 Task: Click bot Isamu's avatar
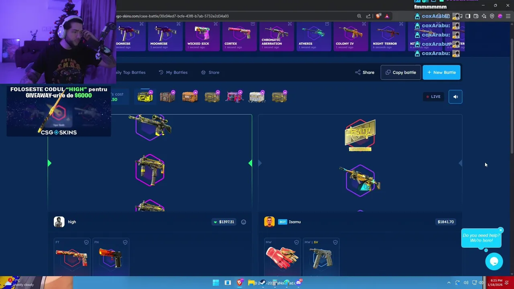[269, 222]
